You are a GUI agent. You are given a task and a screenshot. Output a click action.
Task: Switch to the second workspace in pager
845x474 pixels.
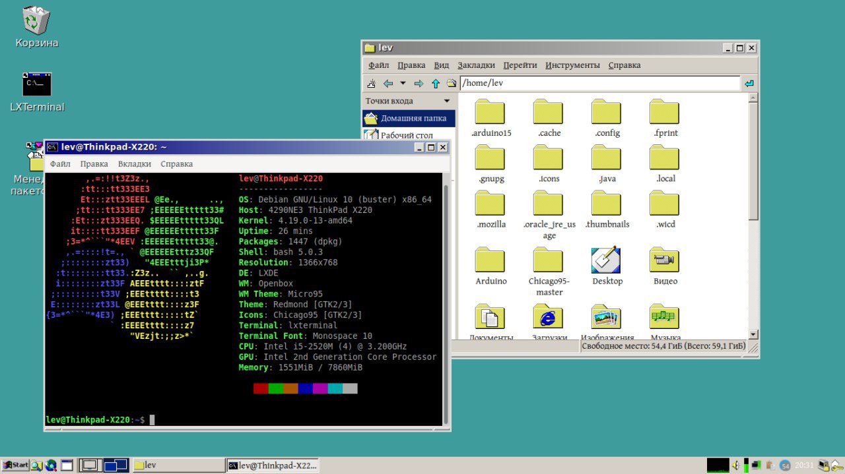(116, 465)
